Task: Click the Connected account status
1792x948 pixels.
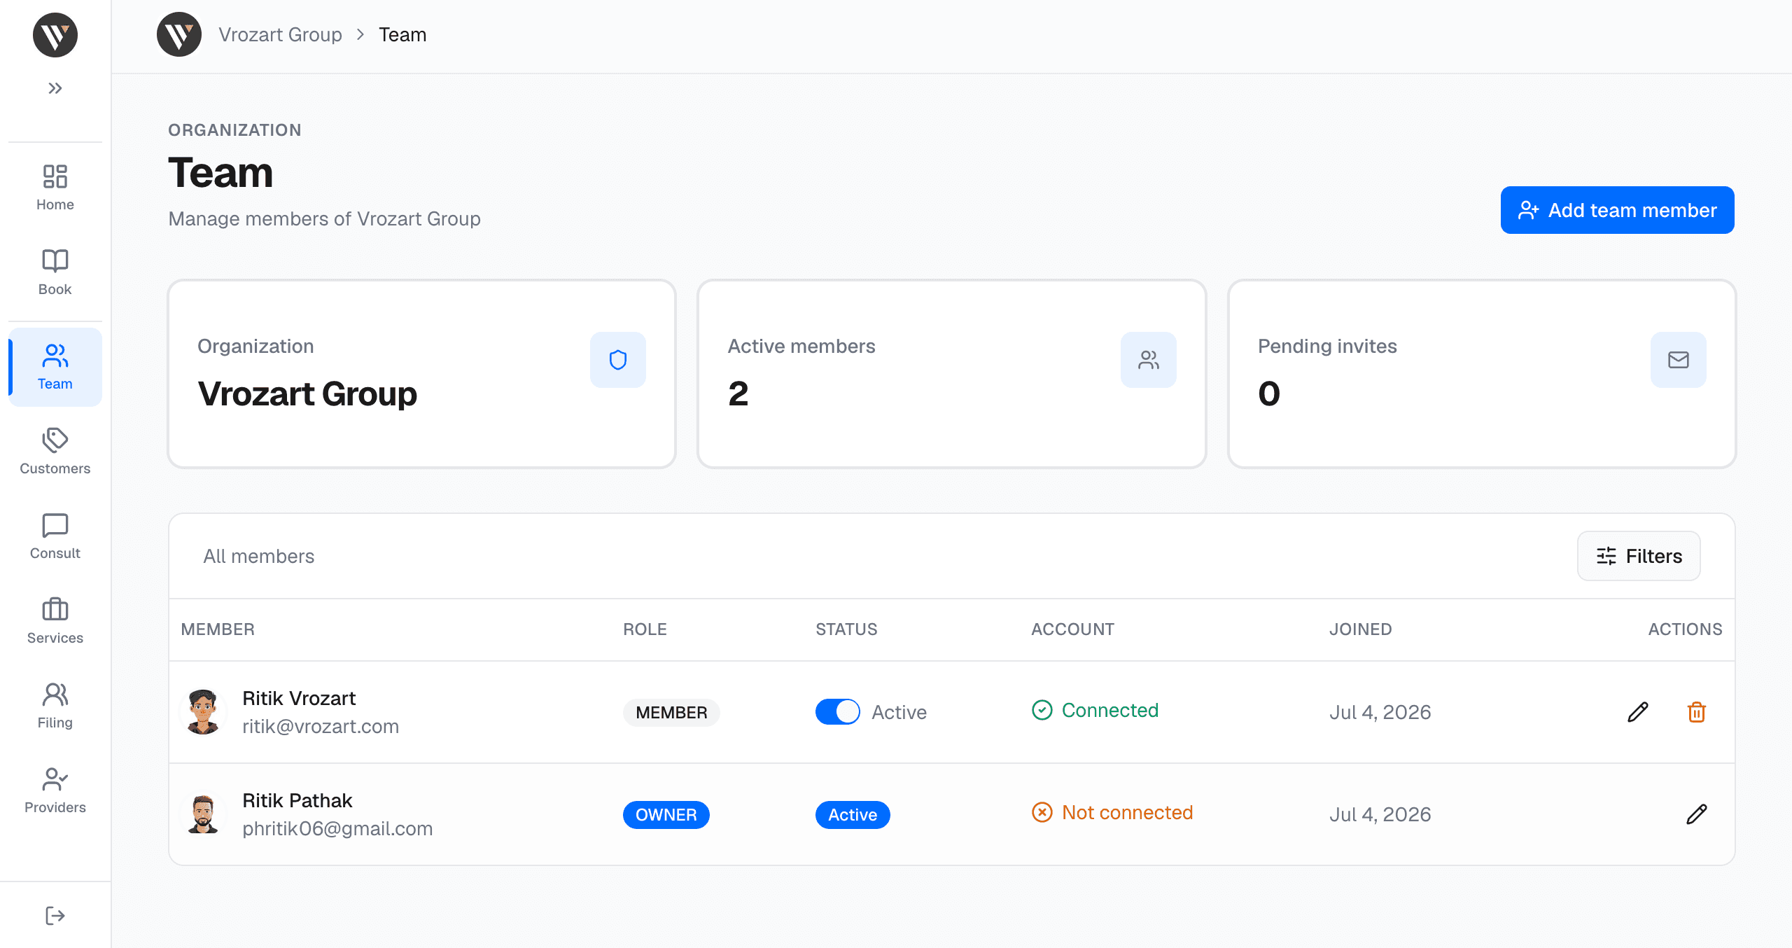Action: (1095, 710)
